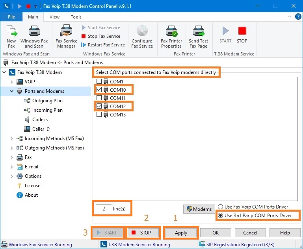
Task: Uncheck the COM10 checkbox
Action: point(99,90)
